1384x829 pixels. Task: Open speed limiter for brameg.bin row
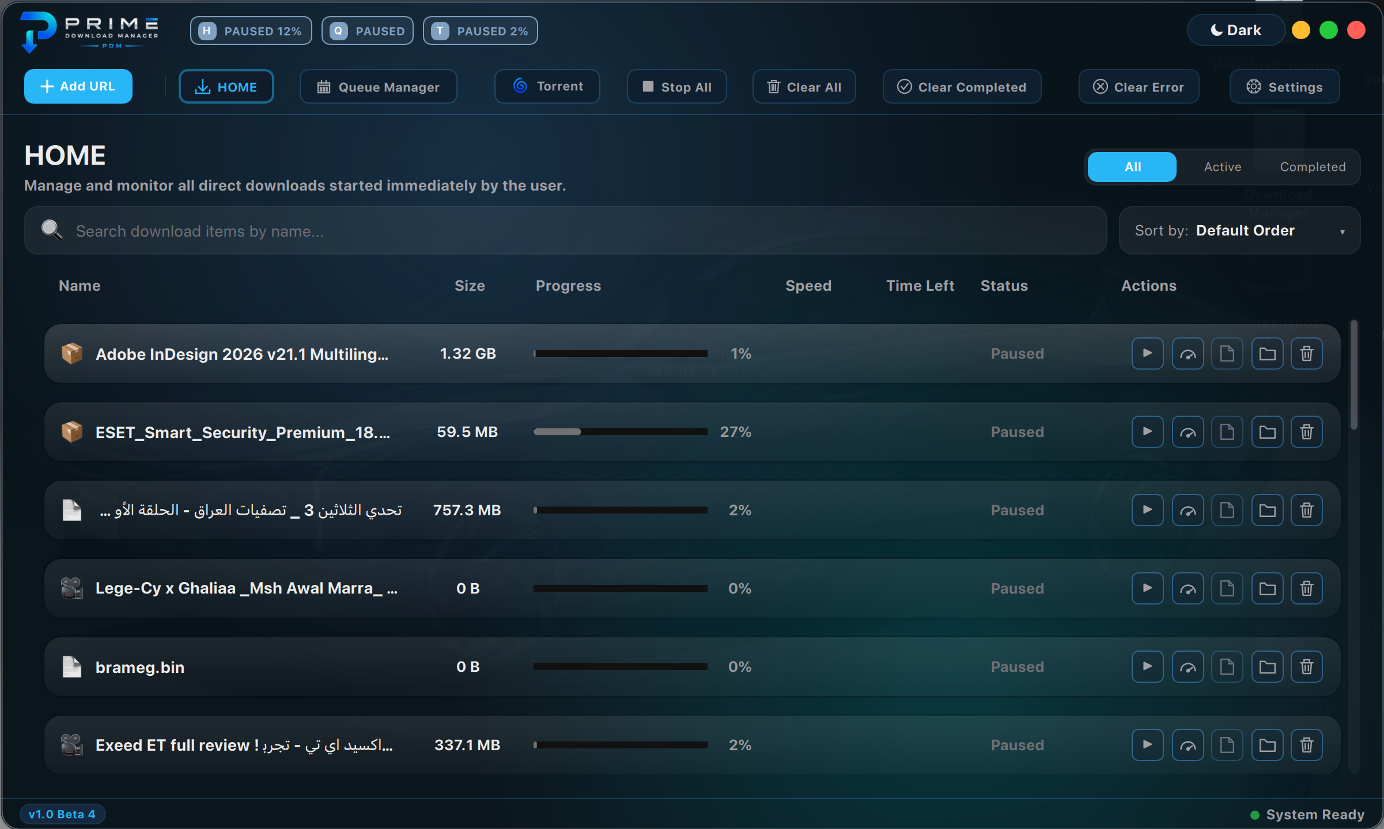click(x=1188, y=667)
